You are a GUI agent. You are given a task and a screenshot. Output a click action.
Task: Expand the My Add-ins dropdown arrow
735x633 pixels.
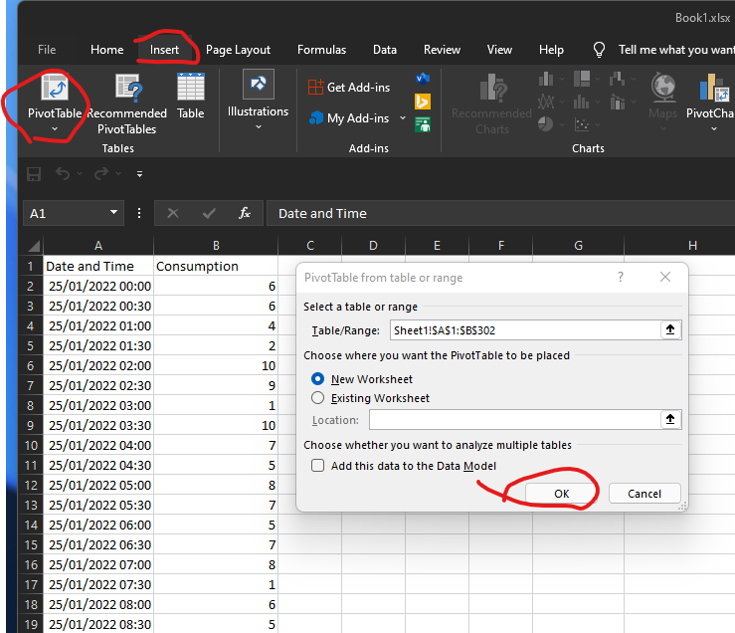click(x=403, y=118)
